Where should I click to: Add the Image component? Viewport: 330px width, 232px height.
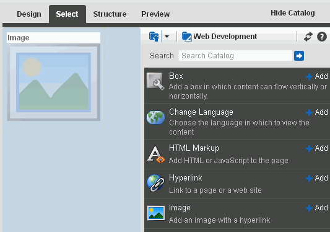[x=317, y=208]
